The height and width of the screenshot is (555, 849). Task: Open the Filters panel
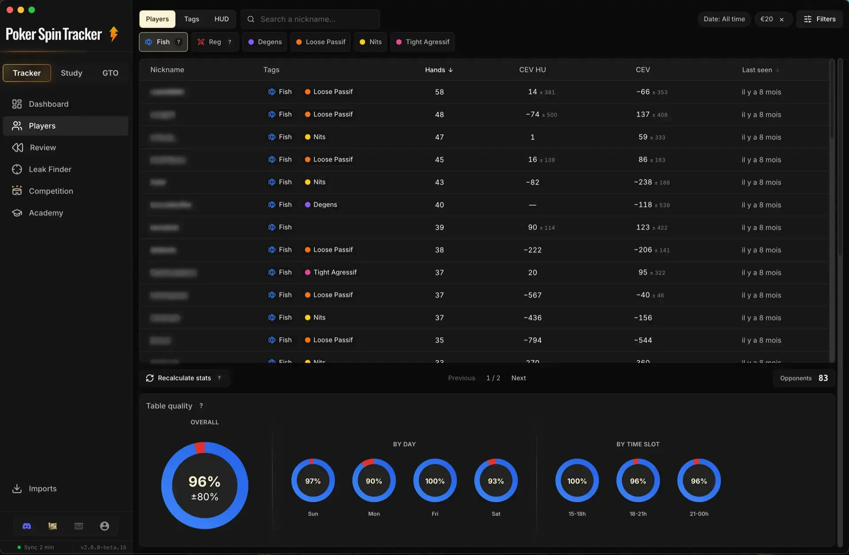coord(819,19)
